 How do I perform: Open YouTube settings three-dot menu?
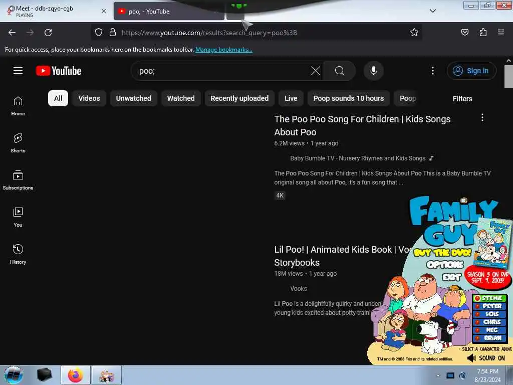[432, 71]
